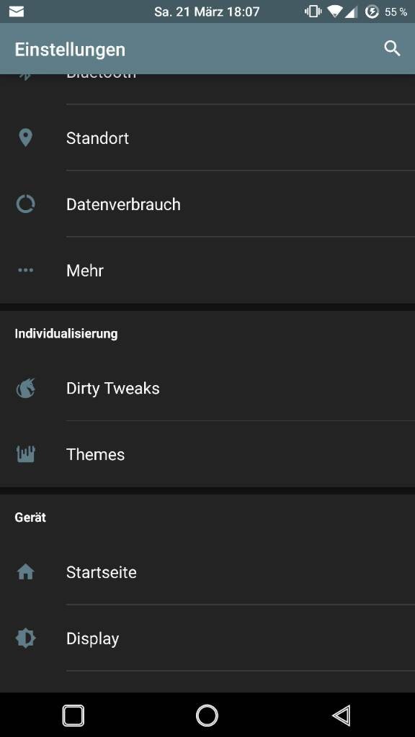415x737 pixels.
Task: Open the Startseite setting
Action: pos(207,572)
